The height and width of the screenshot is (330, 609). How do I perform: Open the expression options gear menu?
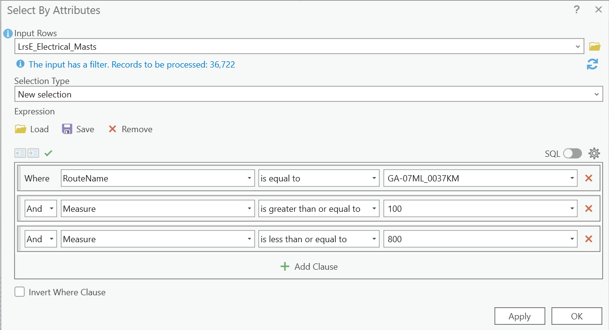pos(594,153)
